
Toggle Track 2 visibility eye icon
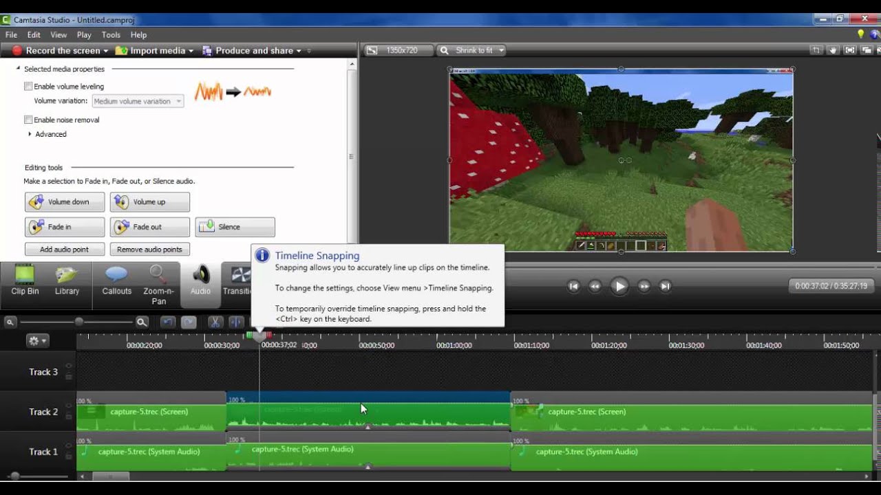pyautogui.click(x=68, y=406)
